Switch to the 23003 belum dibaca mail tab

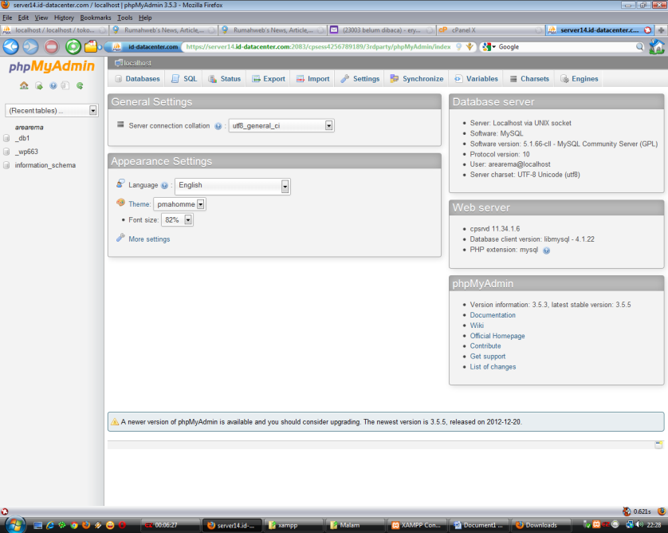(x=382, y=30)
